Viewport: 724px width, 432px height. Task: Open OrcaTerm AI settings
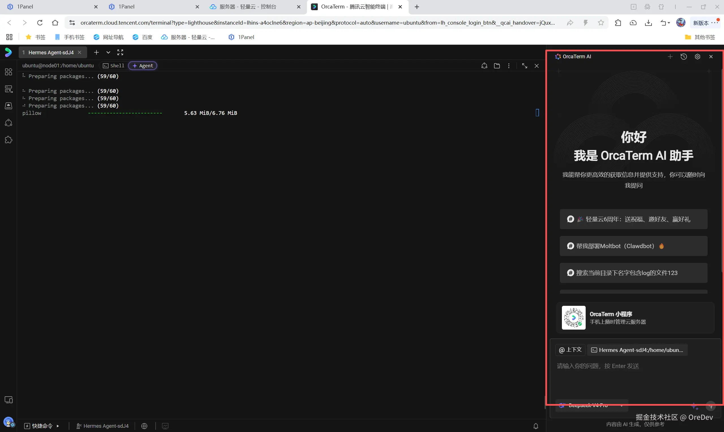(697, 57)
